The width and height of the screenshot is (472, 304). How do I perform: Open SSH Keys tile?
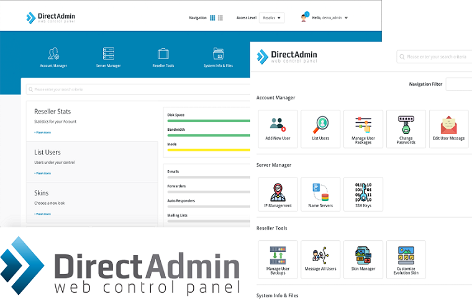pyautogui.click(x=363, y=194)
